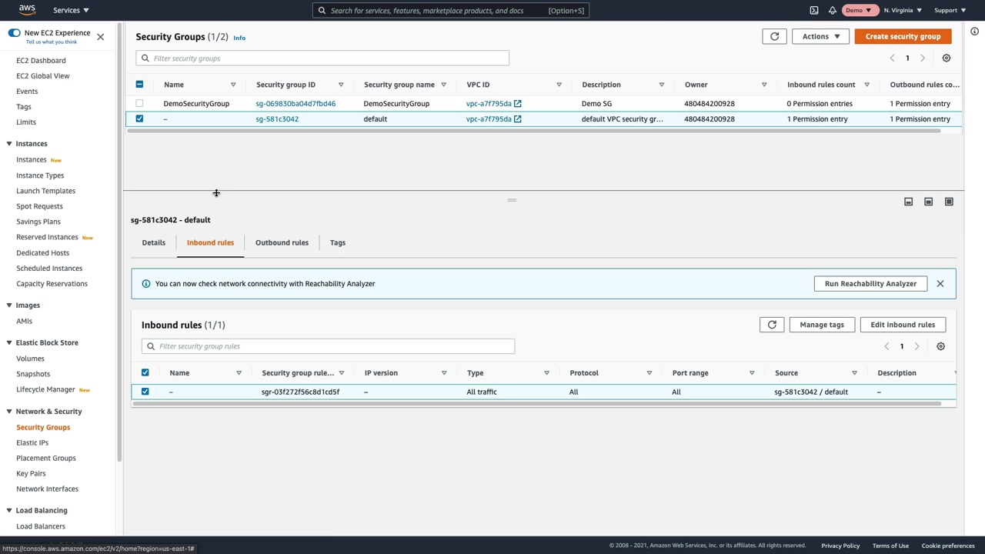Open inbound rules preferences gear

coord(940,346)
